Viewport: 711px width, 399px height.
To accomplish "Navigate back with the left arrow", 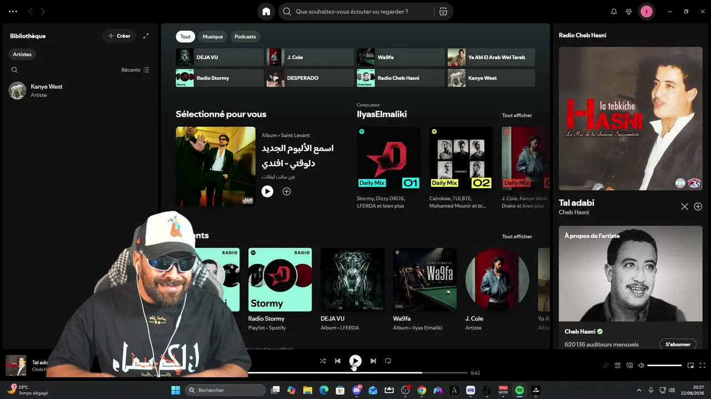I will click(x=31, y=12).
